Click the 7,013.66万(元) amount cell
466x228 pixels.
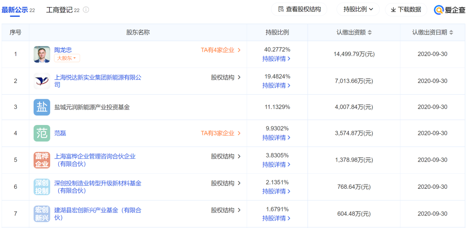[x=354, y=81]
